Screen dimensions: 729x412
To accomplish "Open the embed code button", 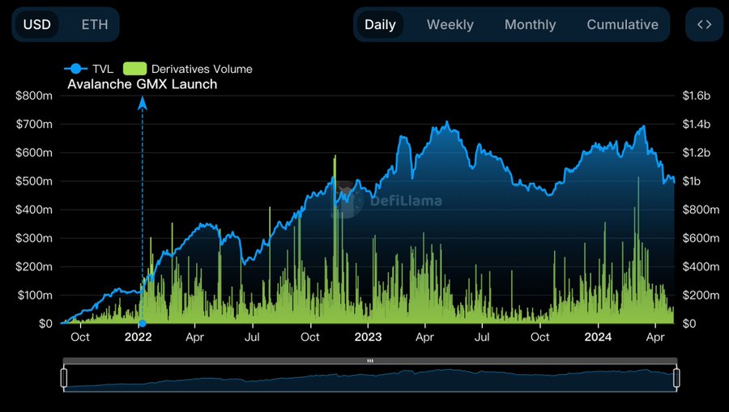I will point(705,24).
